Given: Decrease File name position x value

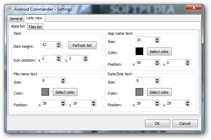Looking at the screenshot, I should 63,105.
